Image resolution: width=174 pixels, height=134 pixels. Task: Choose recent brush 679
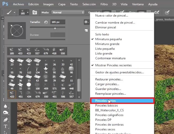46,51
